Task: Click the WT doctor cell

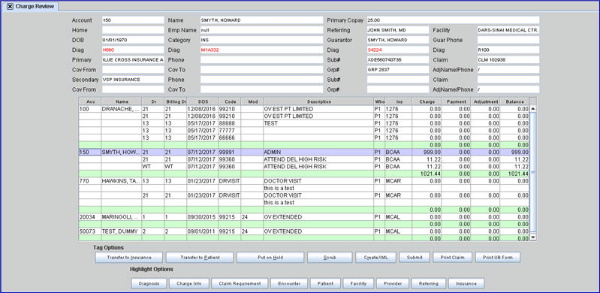Action: coord(153,167)
